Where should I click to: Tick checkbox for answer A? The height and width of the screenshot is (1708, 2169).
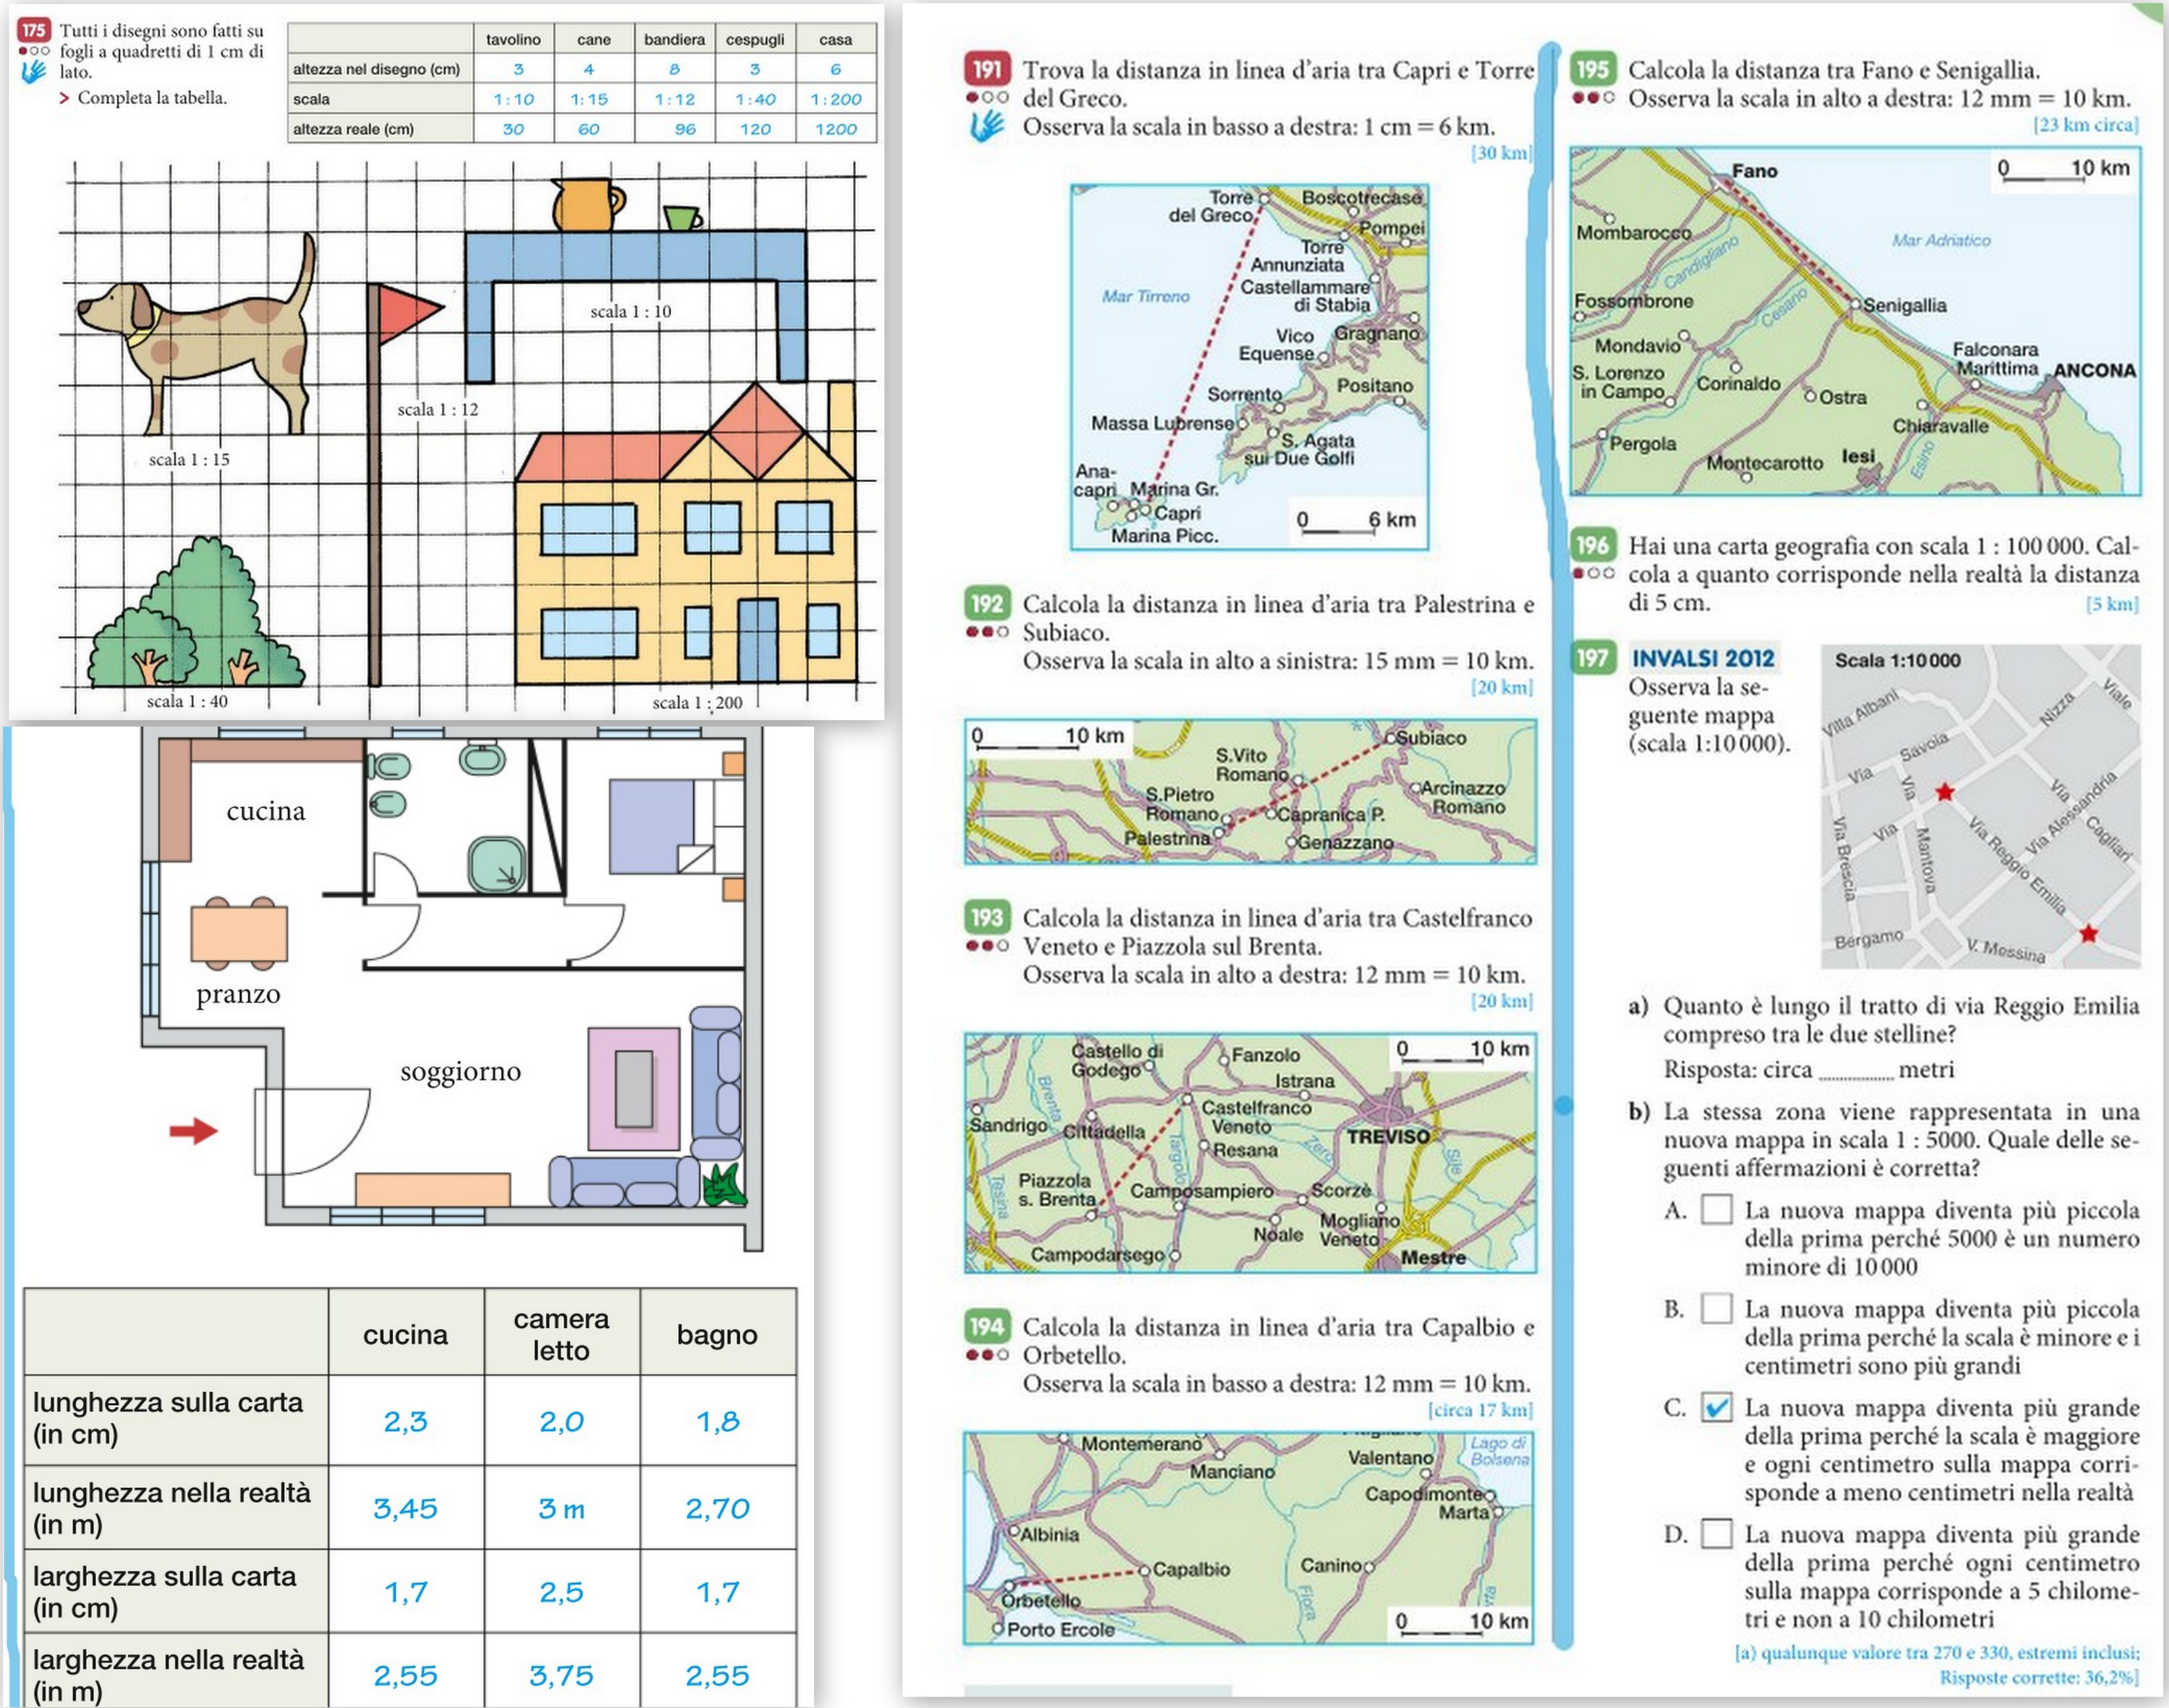[1716, 1209]
